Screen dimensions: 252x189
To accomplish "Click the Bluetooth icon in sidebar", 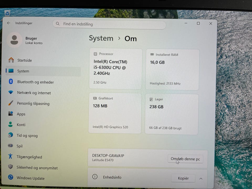I will click(11, 81).
